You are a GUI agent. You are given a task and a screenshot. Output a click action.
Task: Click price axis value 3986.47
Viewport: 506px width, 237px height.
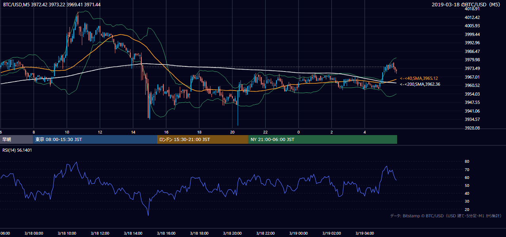pyautogui.click(x=472, y=51)
